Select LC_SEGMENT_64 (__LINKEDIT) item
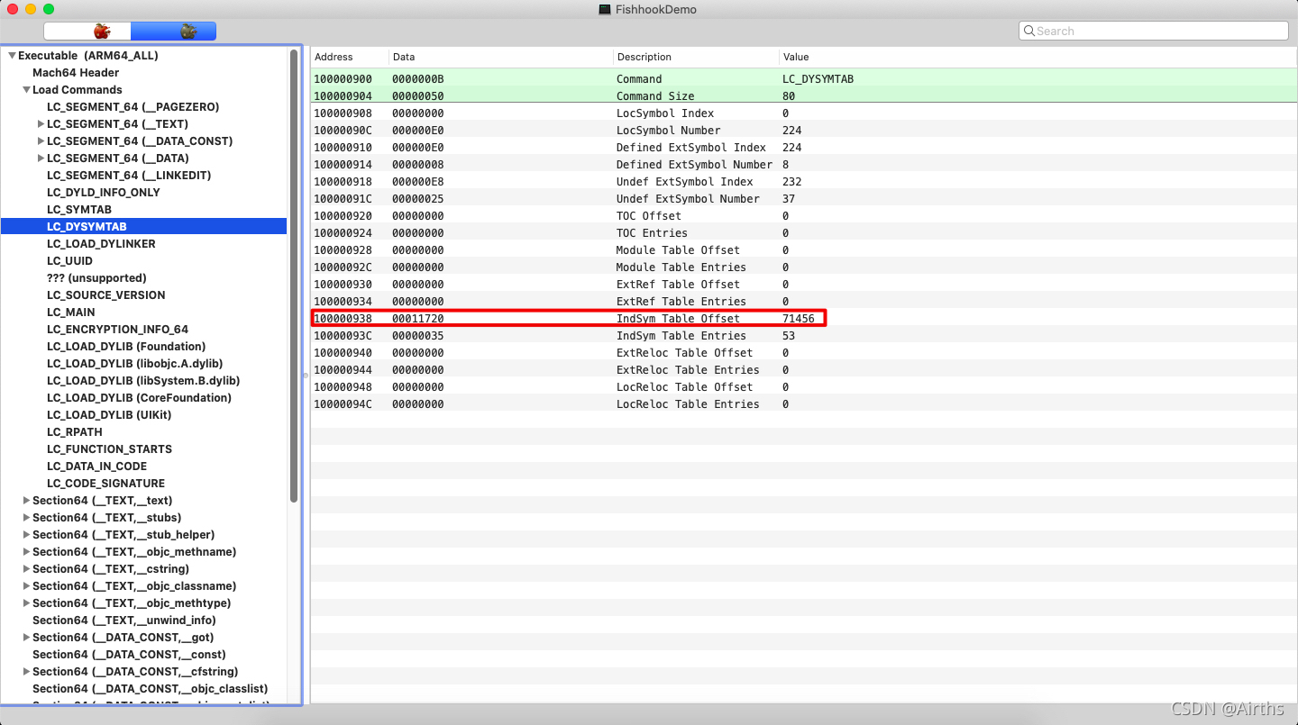1298x725 pixels. [x=129, y=176]
